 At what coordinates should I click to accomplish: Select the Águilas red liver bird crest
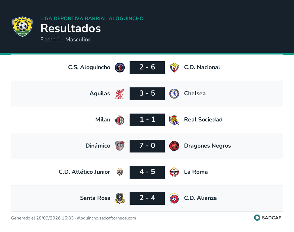[120, 94]
